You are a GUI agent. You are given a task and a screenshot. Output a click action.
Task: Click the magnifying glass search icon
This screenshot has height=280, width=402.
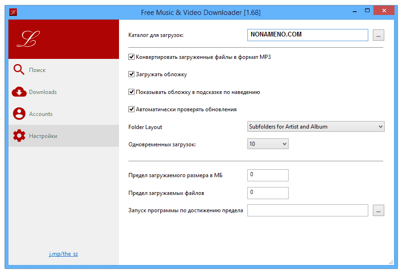click(x=19, y=70)
